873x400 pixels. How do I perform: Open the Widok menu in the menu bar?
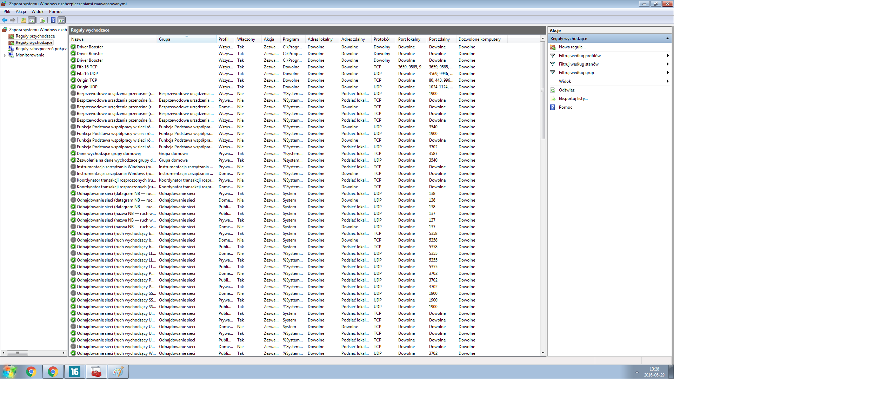pos(38,12)
